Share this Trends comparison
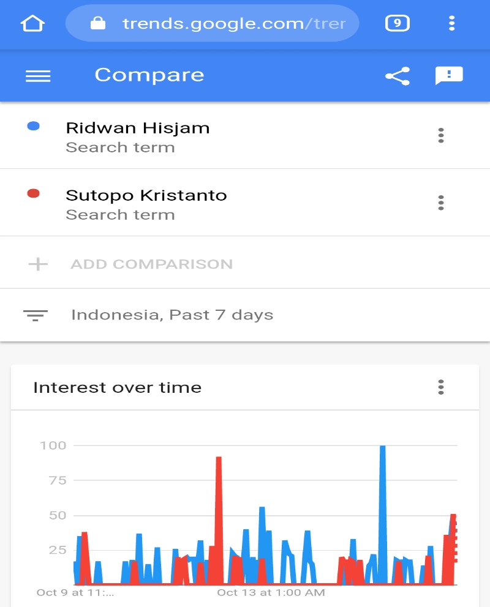490x607 pixels. (397, 76)
